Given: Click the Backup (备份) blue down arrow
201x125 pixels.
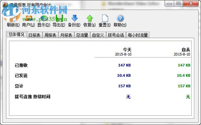Looking at the screenshot, I should (x=74, y=18).
